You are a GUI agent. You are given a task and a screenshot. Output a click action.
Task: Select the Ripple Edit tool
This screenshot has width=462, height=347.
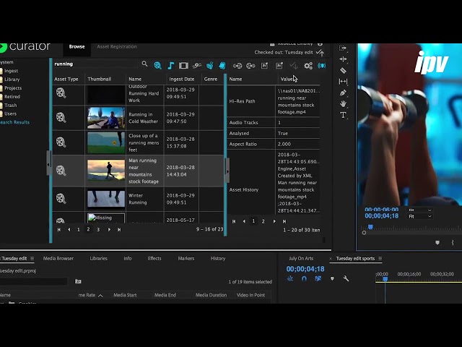[343, 59]
